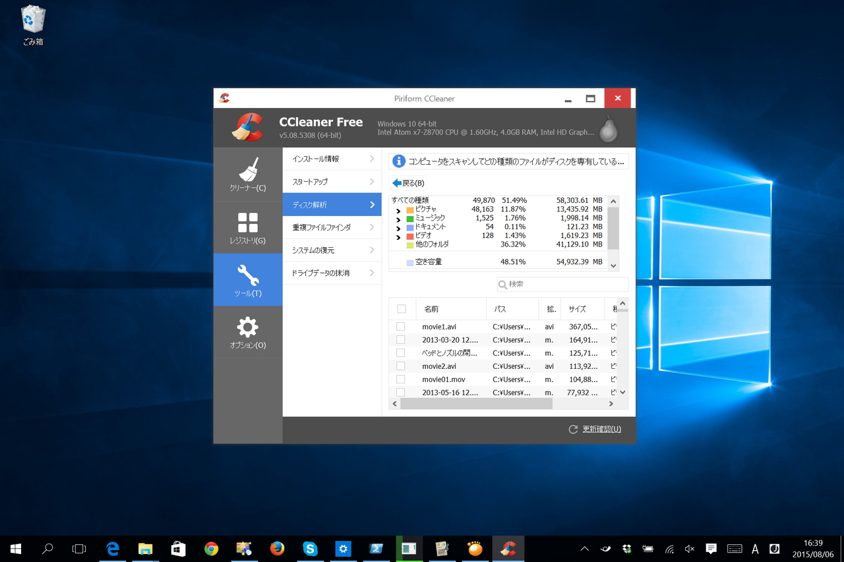Open taskbar Search
Viewport: 844px width, 562px height.
[47, 548]
